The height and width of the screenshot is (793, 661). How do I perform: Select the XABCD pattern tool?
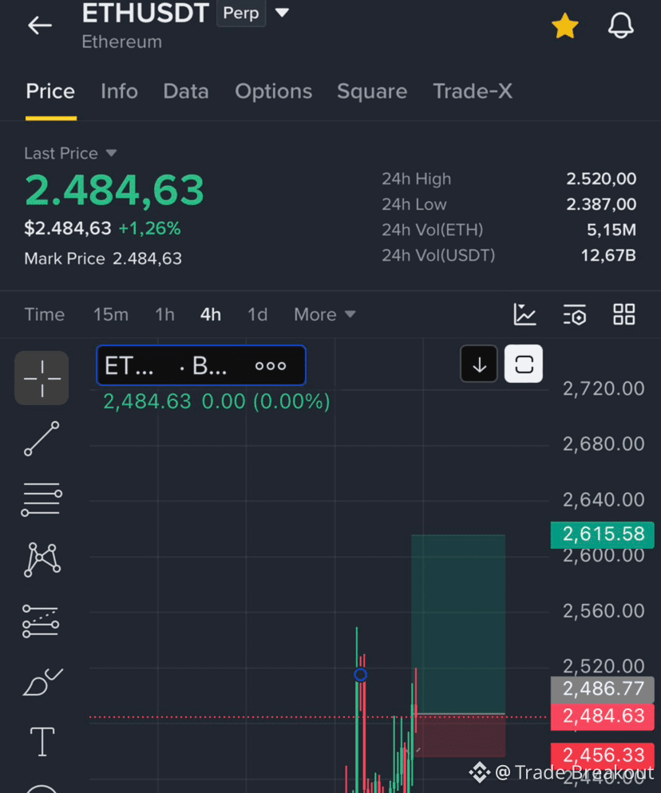(x=42, y=560)
